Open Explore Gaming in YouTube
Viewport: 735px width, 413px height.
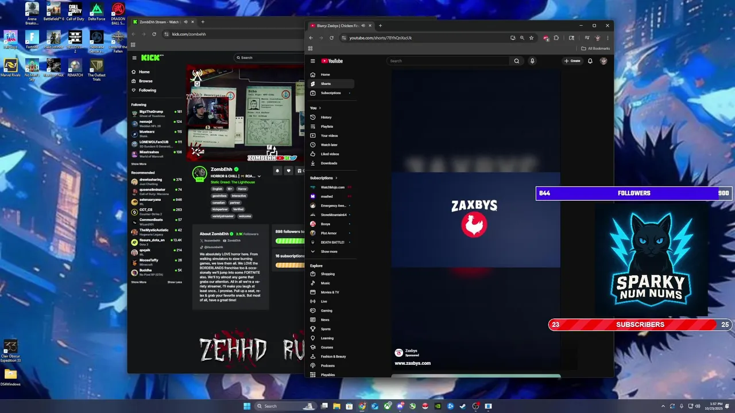[331, 310]
